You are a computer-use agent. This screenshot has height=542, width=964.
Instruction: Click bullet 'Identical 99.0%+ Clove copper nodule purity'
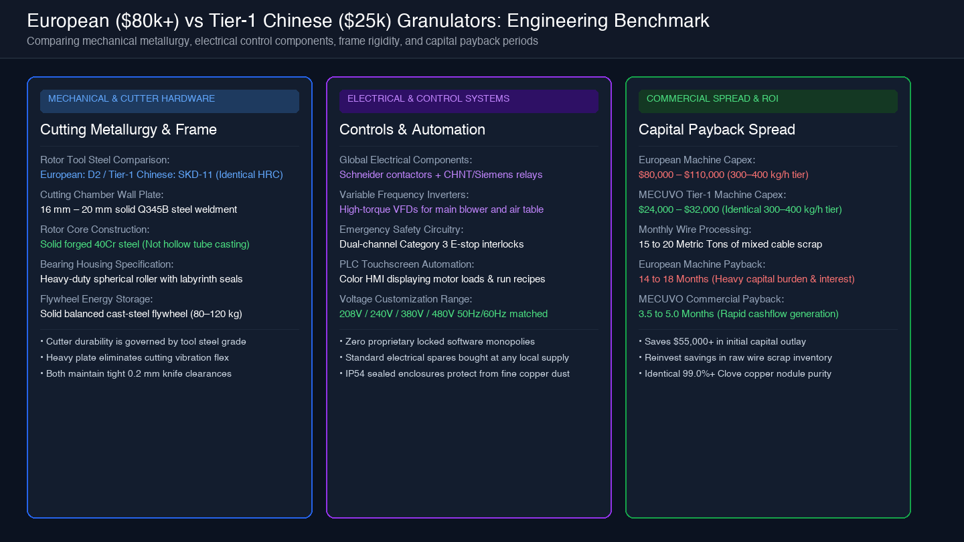(735, 374)
